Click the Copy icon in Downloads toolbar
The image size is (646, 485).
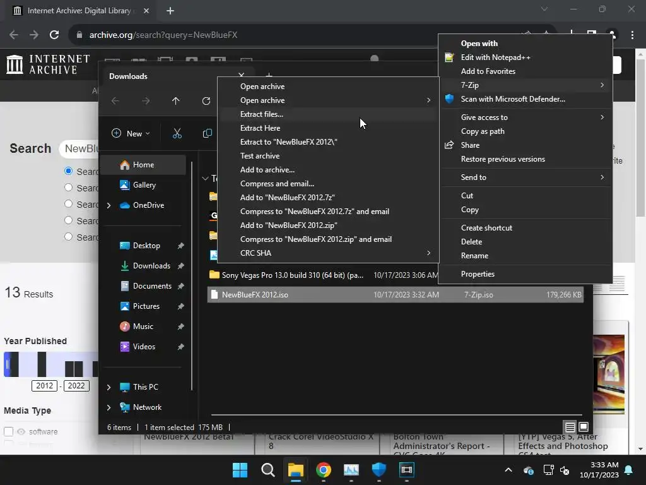click(x=207, y=133)
